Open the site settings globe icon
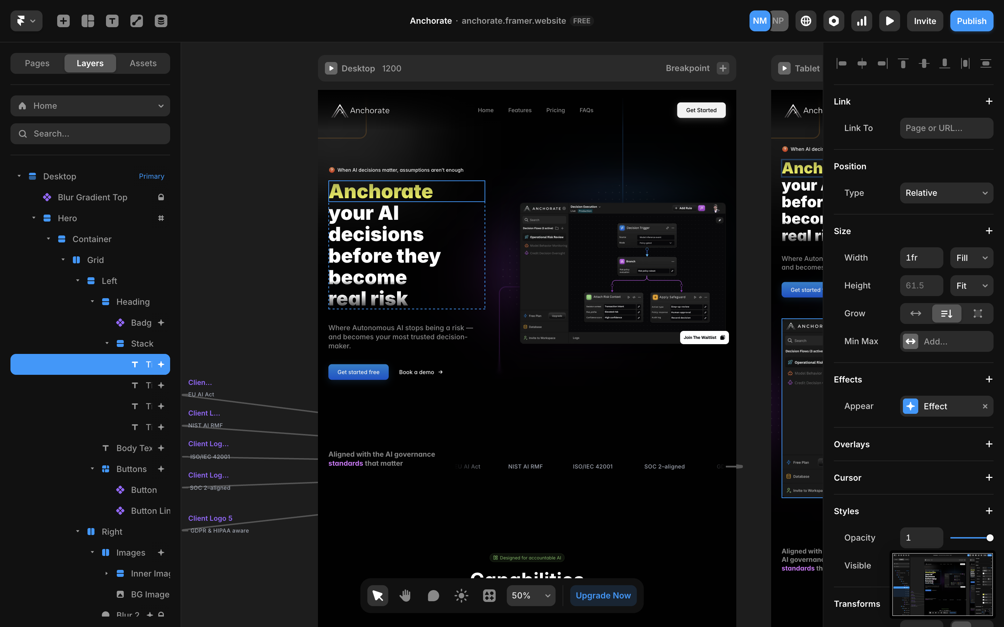 [806, 21]
